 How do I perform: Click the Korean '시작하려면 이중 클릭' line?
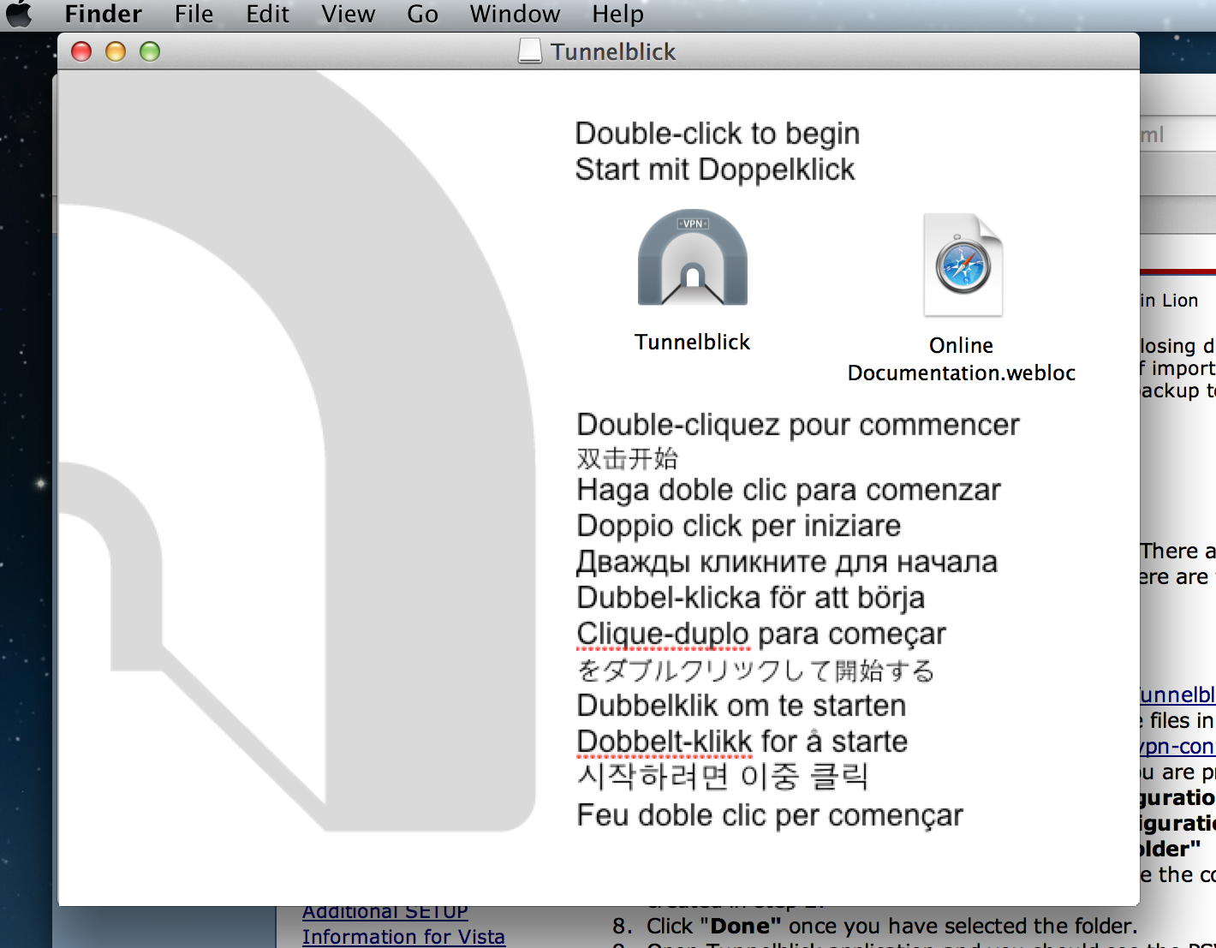click(x=723, y=777)
